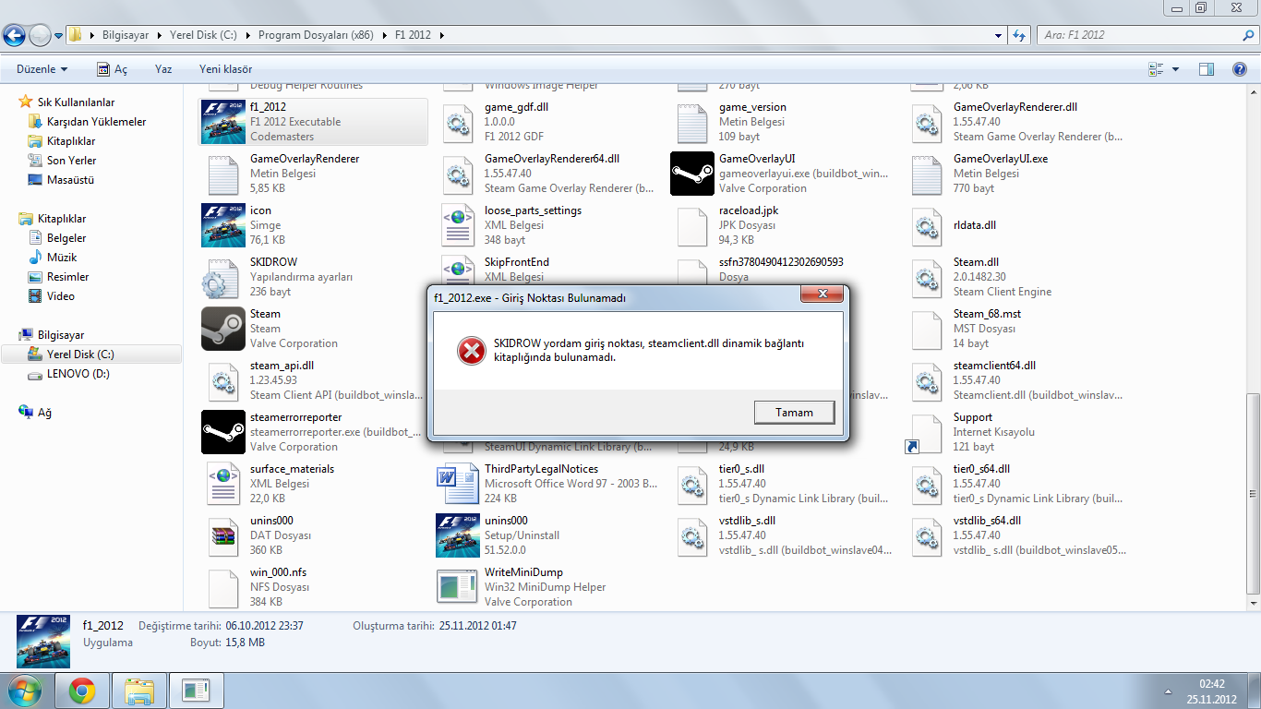The width and height of the screenshot is (1261, 709).
Task: Select the tier0_s.dll file icon
Action: (691, 484)
